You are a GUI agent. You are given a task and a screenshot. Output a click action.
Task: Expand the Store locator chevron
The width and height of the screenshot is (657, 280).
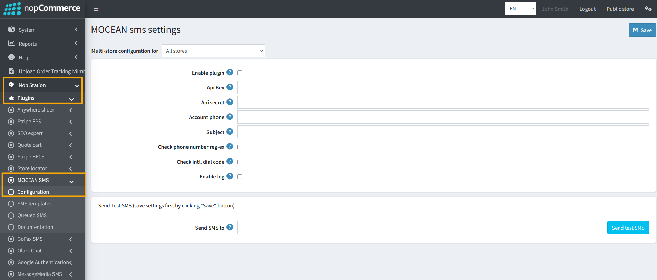(71, 168)
